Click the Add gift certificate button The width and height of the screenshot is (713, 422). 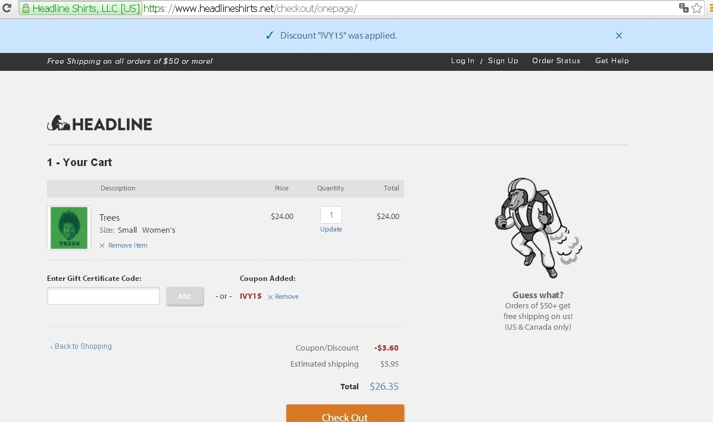[184, 296]
